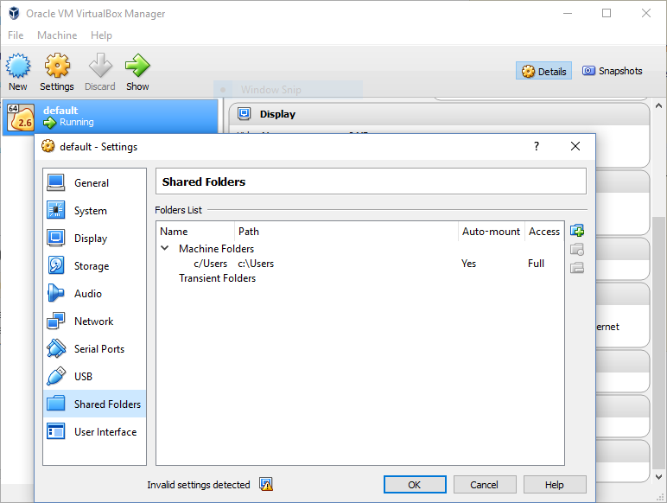Collapse the Machine Folders group

click(165, 248)
